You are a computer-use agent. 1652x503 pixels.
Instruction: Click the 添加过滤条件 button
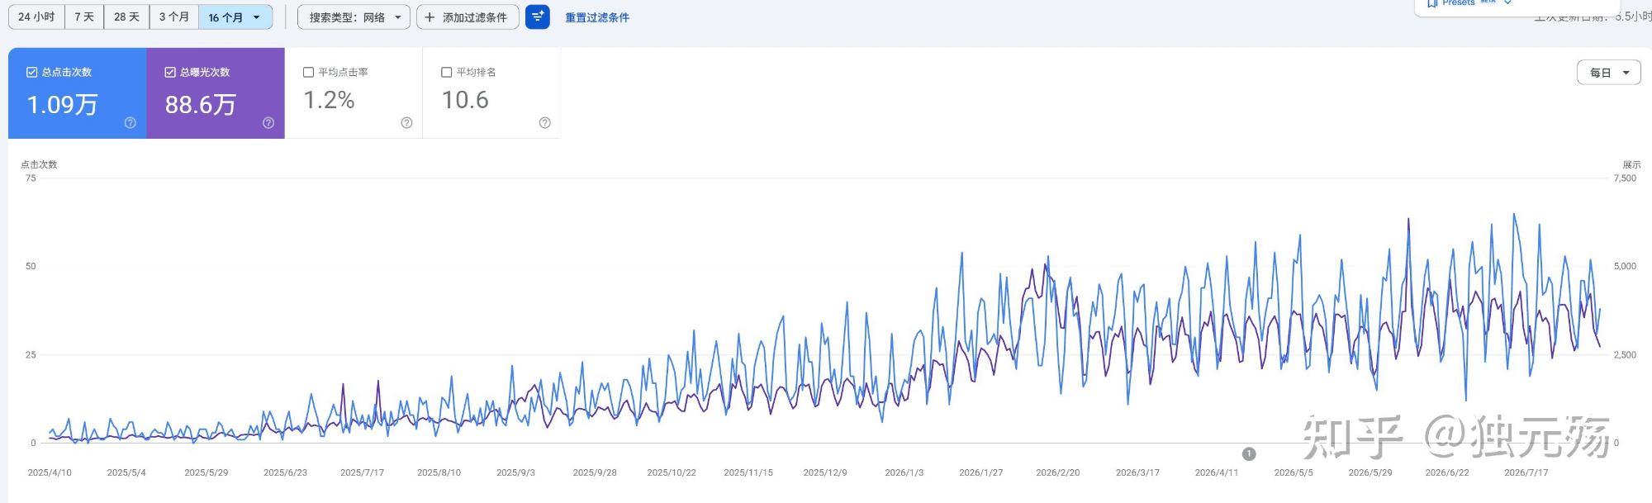pyautogui.click(x=468, y=17)
